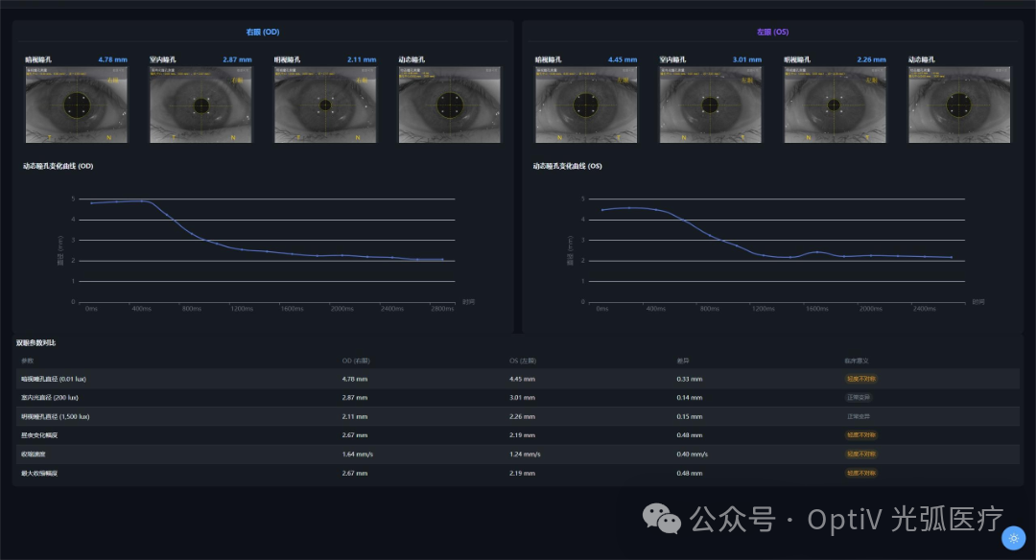The image size is (1036, 560).
Task: Open right eye 动态瞳孔 dynamic pupil image
Action: (x=450, y=105)
